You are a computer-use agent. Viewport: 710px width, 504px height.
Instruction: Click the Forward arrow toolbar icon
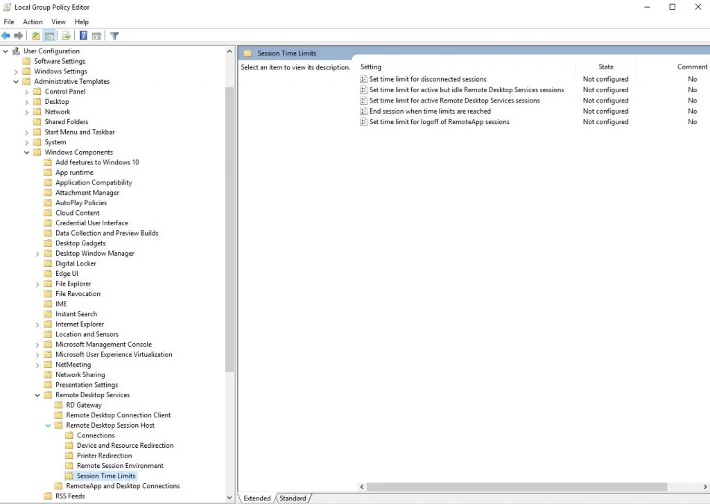click(x=19, y=36)
